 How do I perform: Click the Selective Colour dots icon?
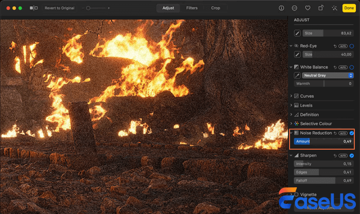tap(296, 123)
